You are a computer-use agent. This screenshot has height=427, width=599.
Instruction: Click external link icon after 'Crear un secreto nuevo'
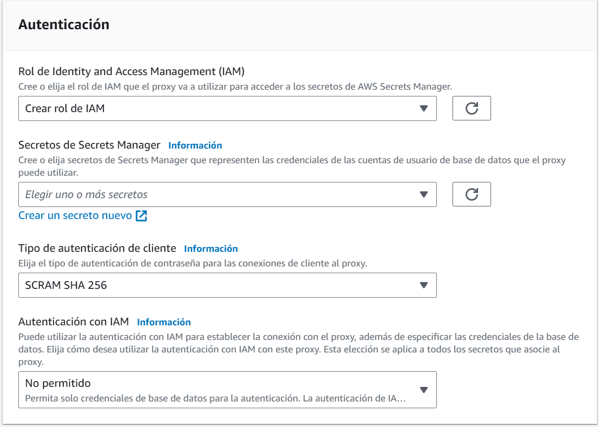[141, 216]
